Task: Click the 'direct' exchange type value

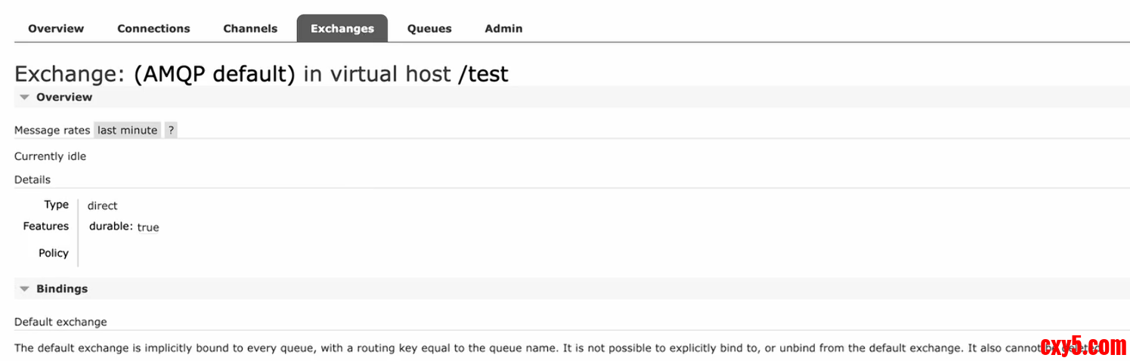Action: [x=102, y=205]
